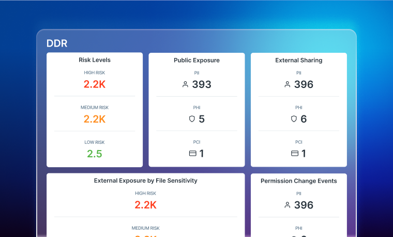Click the credit card icon in Public Exposure
The height and width of the screenshot is (237, 393).
pos(192,153)
